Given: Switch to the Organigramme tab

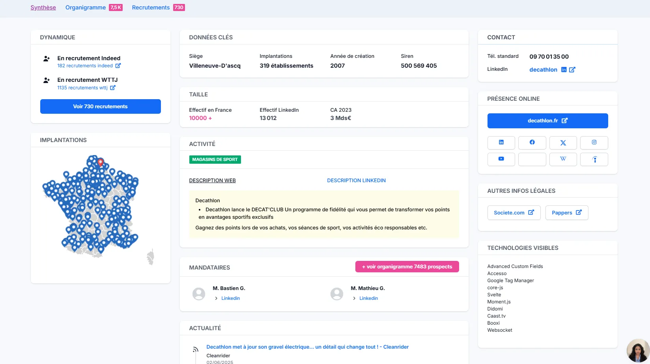Looking at the screenshot, I should coord(86,7).
